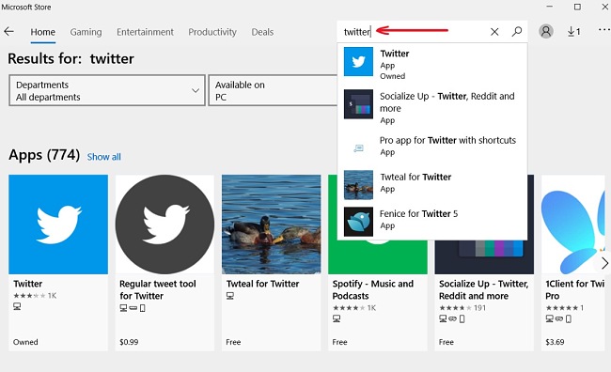Minimize the Microsoft Store window

pos(550,7)
